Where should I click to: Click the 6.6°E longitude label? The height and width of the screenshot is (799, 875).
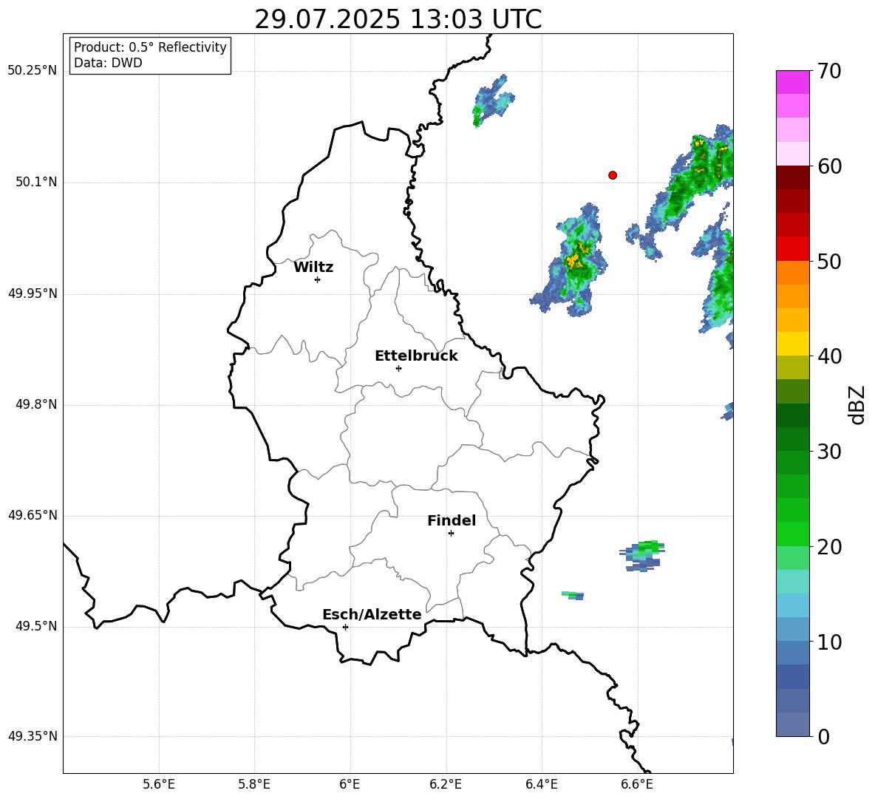(637, 784)
